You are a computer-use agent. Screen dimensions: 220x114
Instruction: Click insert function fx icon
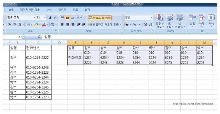39,37
